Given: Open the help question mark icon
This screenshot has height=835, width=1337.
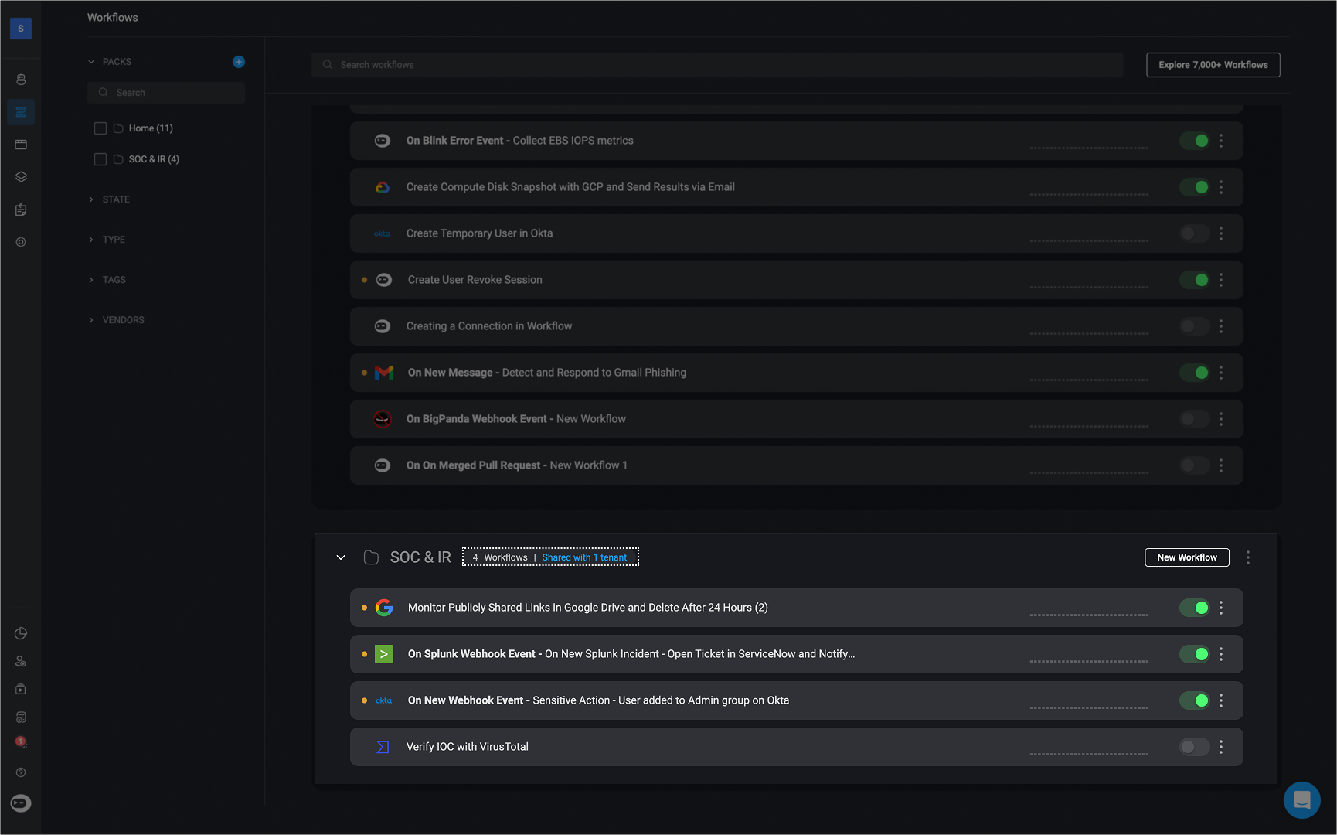Looking at the screenshot, I should pyautogui.click(x=21, y=772).
